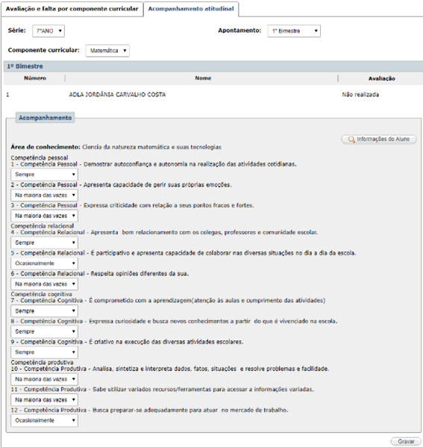Click the magnifier icon on Informações do Aluno
This screenshot has width=423, height=447.
(351, 139)
